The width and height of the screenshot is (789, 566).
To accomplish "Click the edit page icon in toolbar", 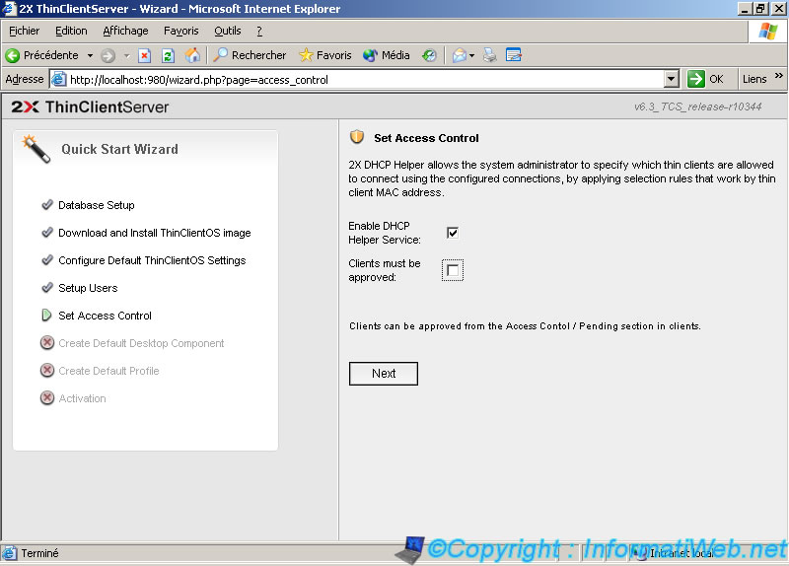I will (x=513, y=55).
